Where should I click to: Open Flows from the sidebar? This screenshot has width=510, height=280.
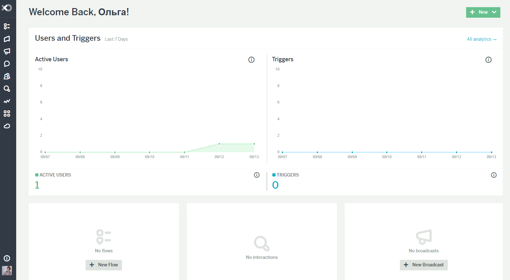click(x=7, y=26)
